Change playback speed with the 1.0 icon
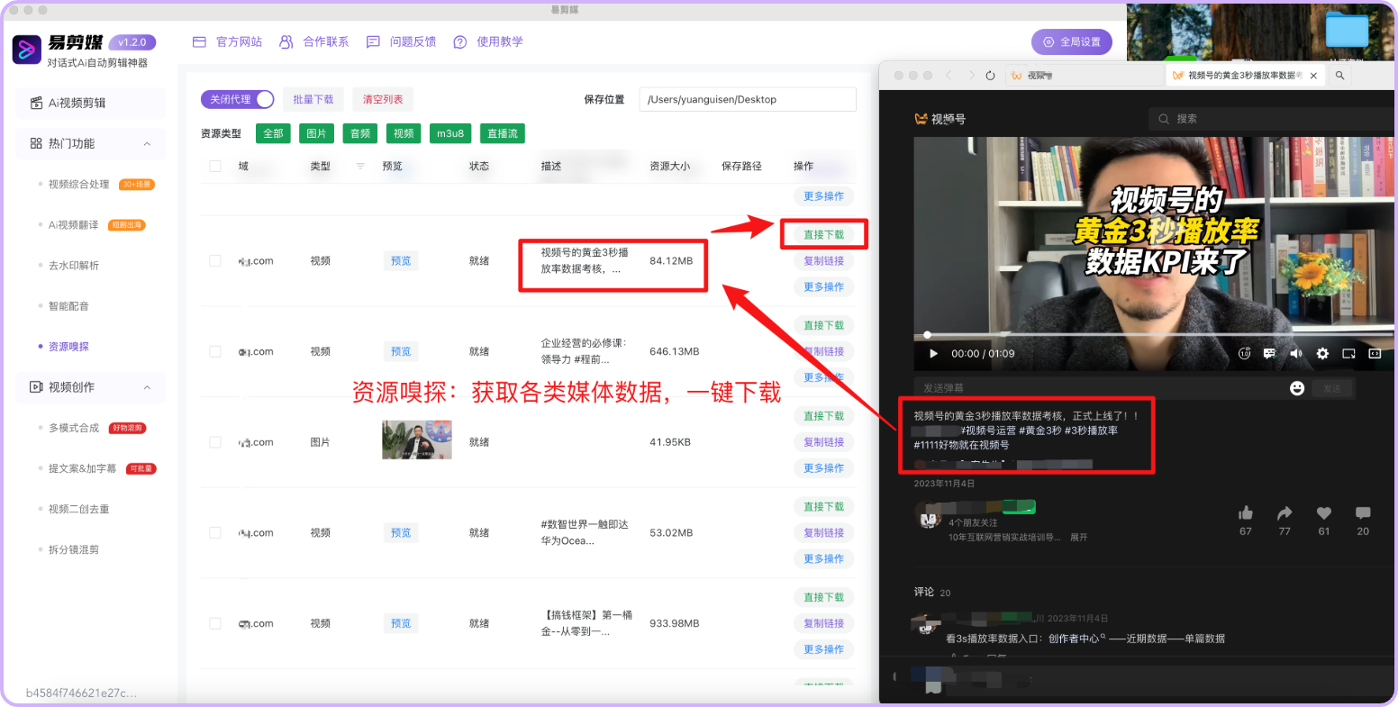The height and width of the screenshot is (707, 1398). 1244,354
